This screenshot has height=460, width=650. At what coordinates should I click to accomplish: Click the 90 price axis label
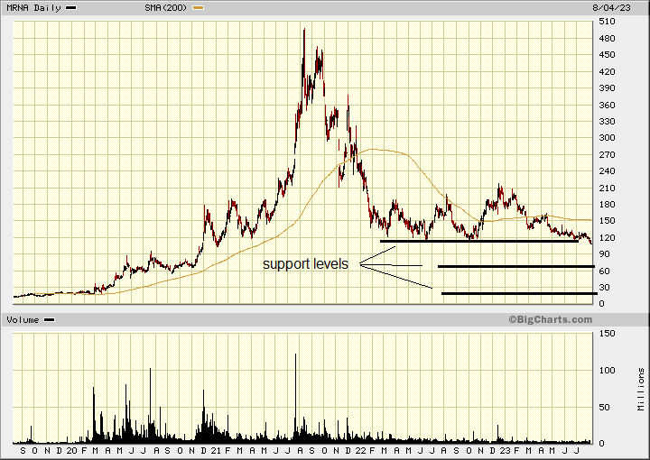[604, 253]
